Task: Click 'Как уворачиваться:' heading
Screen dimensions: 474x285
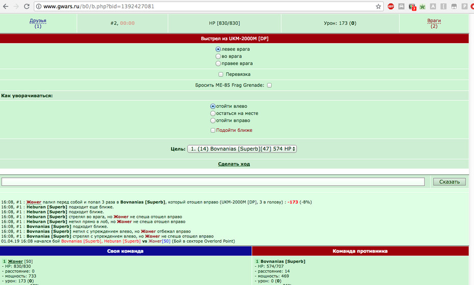Action: click(x=27, y=96)
